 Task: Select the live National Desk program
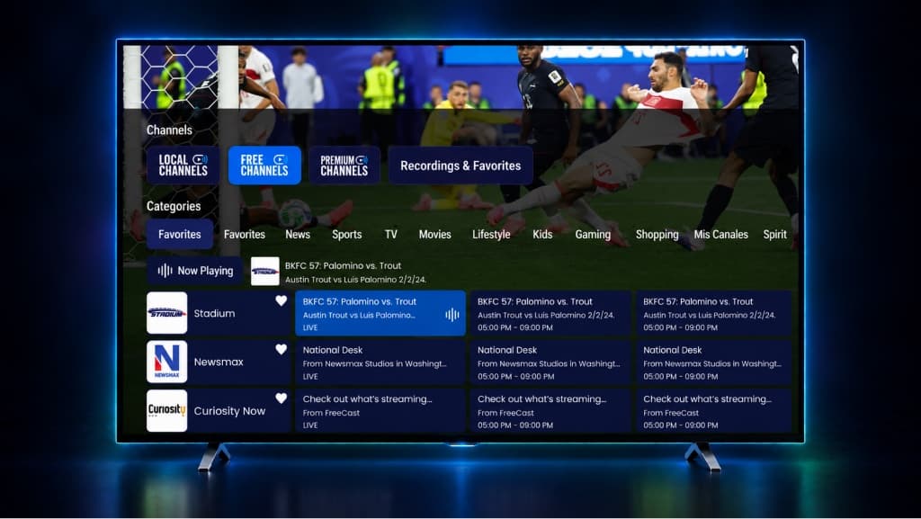pyautogui.click(x=380, y=362)
